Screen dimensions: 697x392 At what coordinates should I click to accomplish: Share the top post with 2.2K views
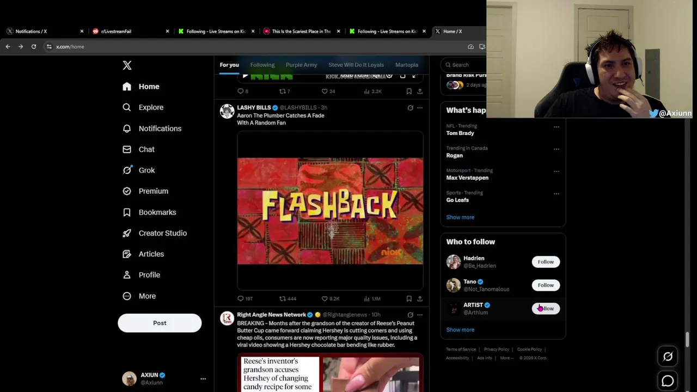click(x=420, y=91)
